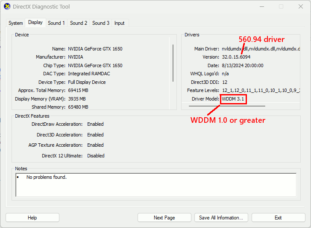Select the DirectDraw Acceleration Enabled value
Screen dimensions: 311x228
click(x=95, y=124)
